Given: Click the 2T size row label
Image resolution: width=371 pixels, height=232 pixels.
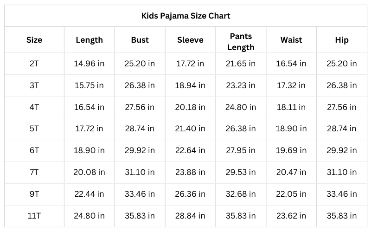Looking at the screenshot, I should click(34, 64).
